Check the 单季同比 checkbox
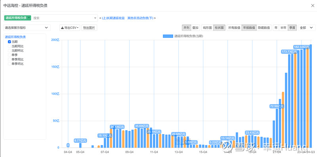 coord(9,60)
